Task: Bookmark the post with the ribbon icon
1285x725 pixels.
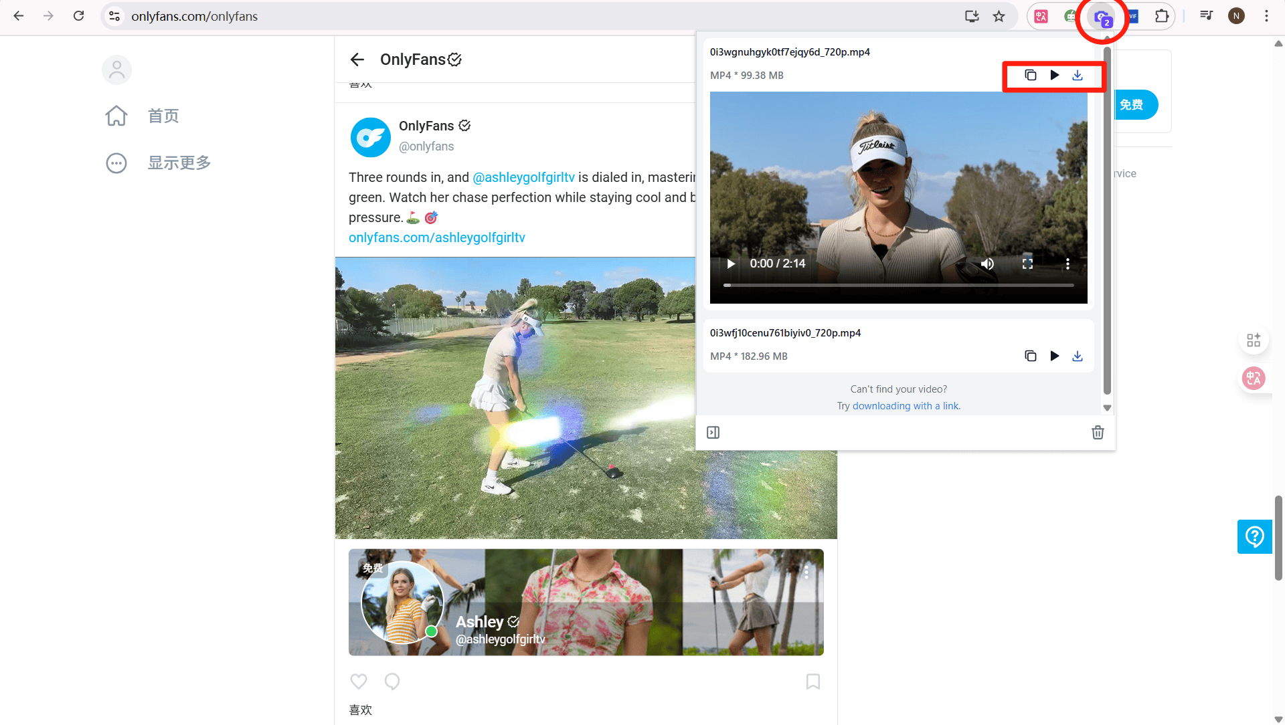Action: coord(813,682)
